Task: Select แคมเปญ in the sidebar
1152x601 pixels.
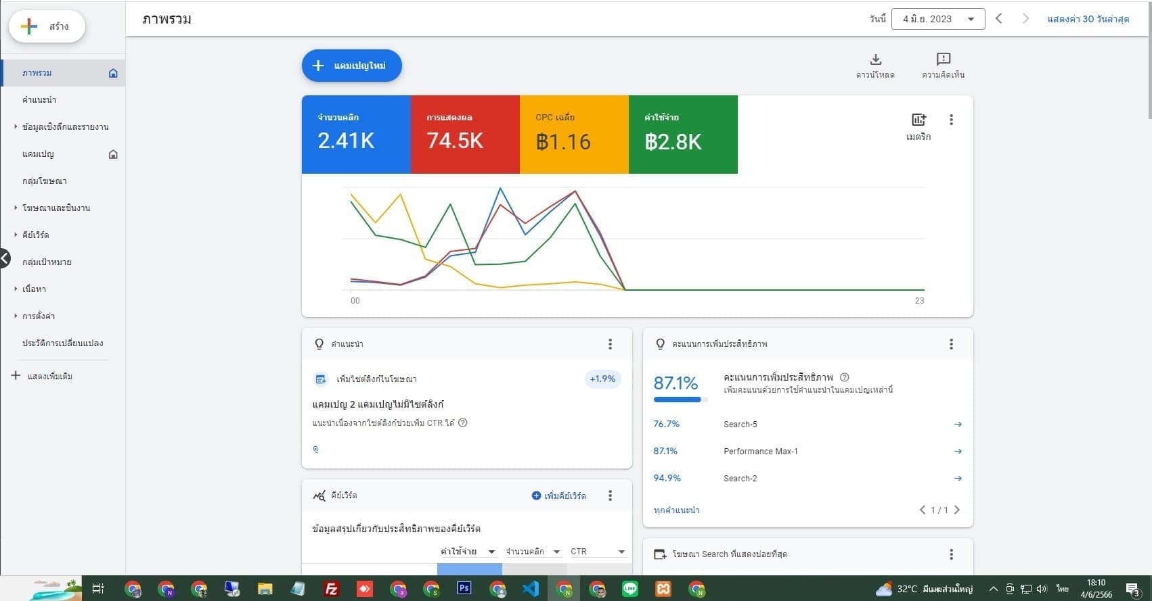Action: pyautogui.click(x=38, y=154)
